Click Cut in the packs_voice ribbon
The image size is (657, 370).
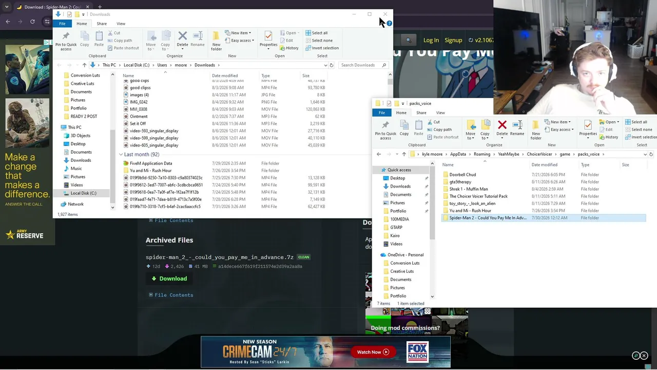tap(433, 122)
